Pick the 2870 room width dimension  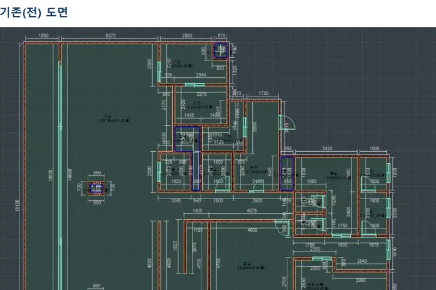click(x=202, y=94)
